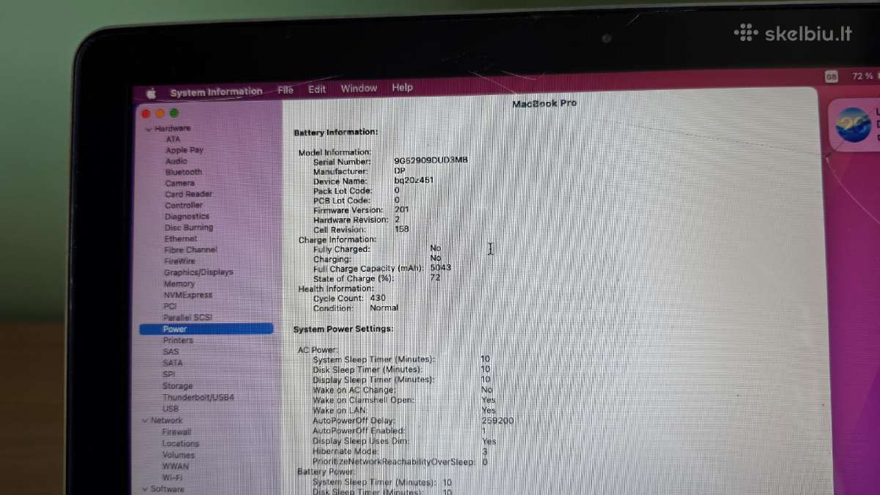Click the Cycle Count value 430
Viewport: 880px width, 495px height.
coord(378,298)
